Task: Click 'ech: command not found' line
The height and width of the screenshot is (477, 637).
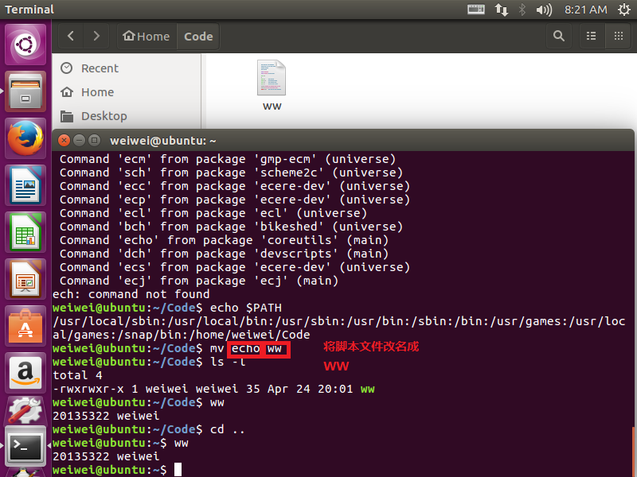Action: [131, 294]
